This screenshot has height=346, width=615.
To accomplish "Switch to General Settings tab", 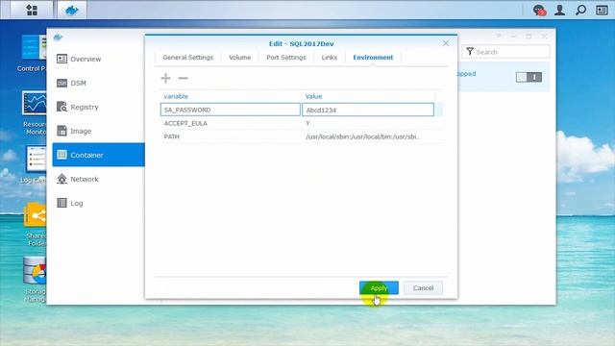I will 188,58.
